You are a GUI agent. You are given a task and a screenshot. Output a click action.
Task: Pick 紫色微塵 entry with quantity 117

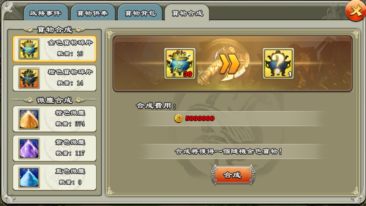point(54,148)
